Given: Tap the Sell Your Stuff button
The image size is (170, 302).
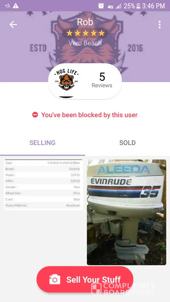Looking at the screenshot, I should coord(85,279).
